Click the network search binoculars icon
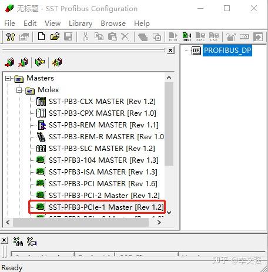The width and height of the screenshot is (268, 272). [x=18, y=241]
